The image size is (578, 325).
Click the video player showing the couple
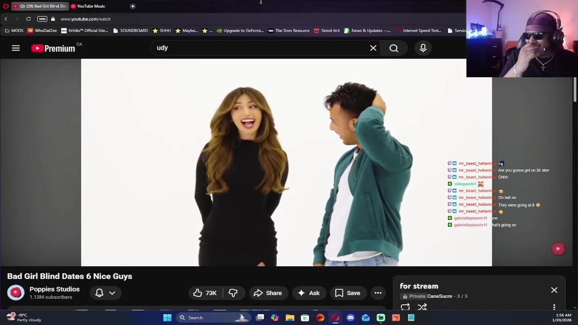[x=286, y=162]
